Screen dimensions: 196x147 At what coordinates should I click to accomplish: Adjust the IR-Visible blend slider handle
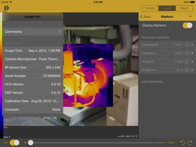pyautogui.click(x=31, y=143)
